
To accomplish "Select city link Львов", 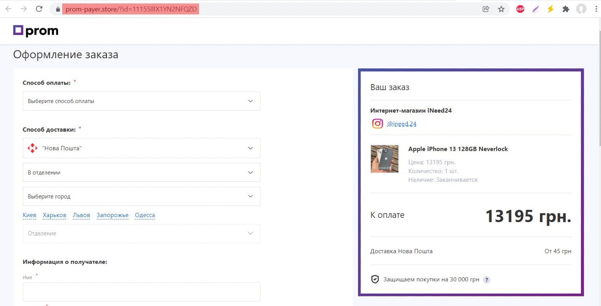I will tap(82, 215).
